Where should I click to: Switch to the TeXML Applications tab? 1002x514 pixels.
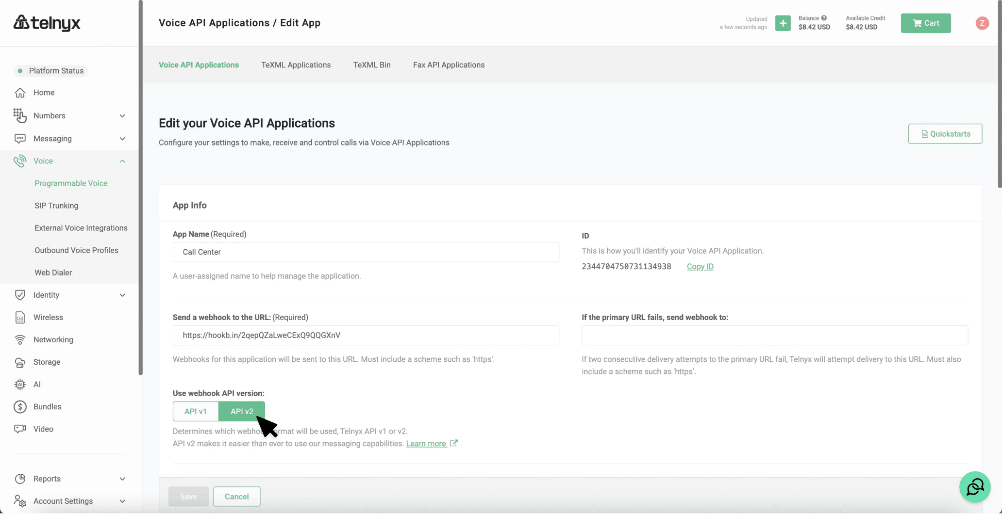click(x=296, y=64)
